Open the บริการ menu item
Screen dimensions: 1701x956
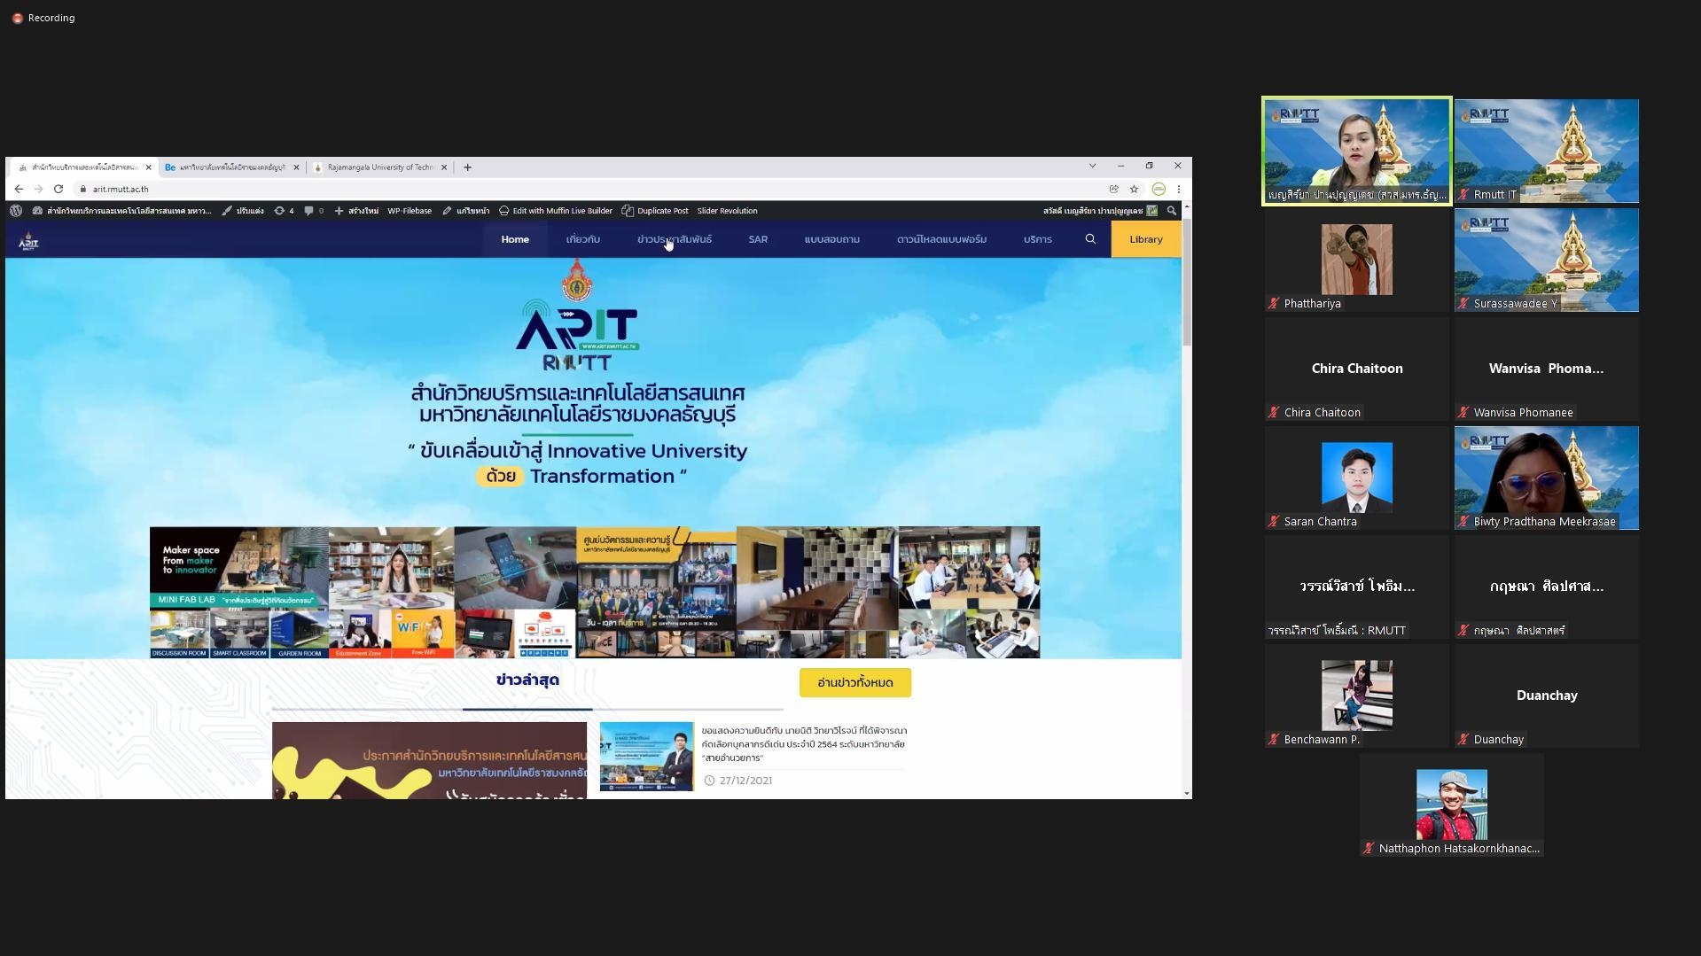(x=1038, y=239)
